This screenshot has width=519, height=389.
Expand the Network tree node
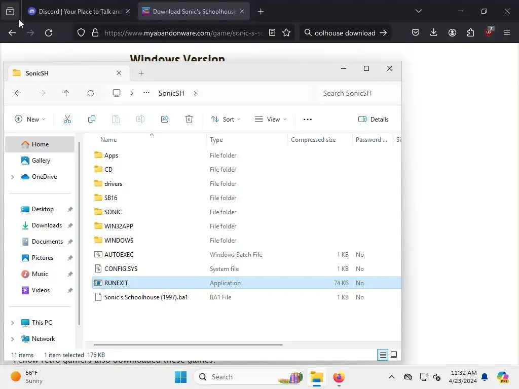coord(13,339)
